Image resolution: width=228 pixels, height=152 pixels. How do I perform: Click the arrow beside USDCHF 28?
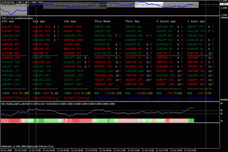pyautogui.click(x=213, y=53)
